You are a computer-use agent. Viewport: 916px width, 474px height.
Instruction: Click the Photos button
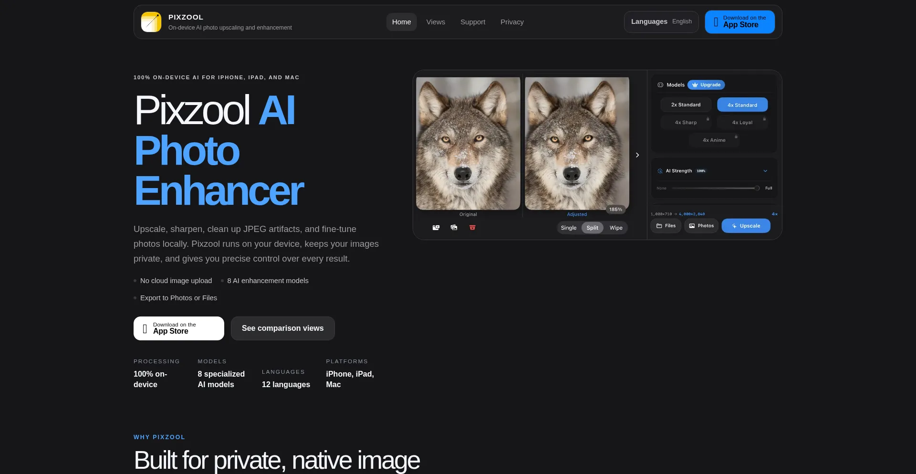pyautogui.click(x=701, y=226)
